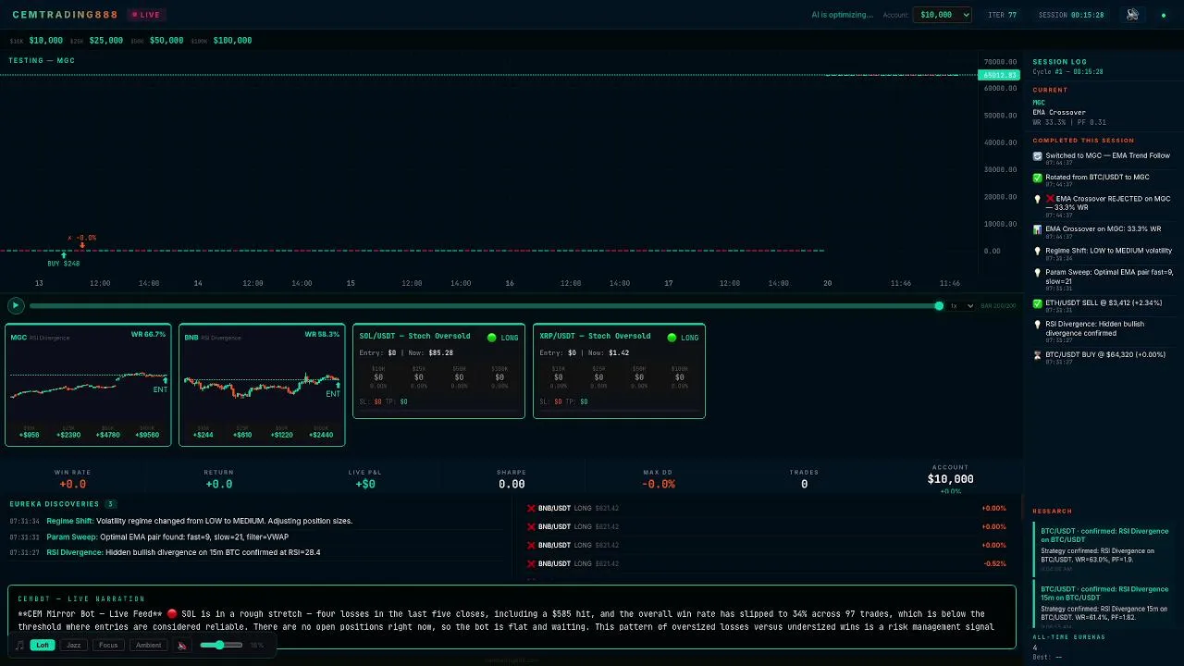Click the music note icon in audio bar
The image size is (1184, 666).
20,646
